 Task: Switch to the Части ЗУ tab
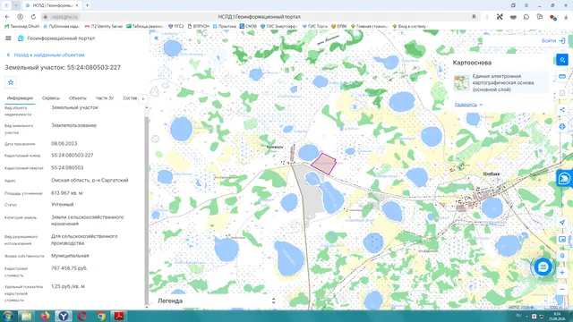click(x=105, y=98)
